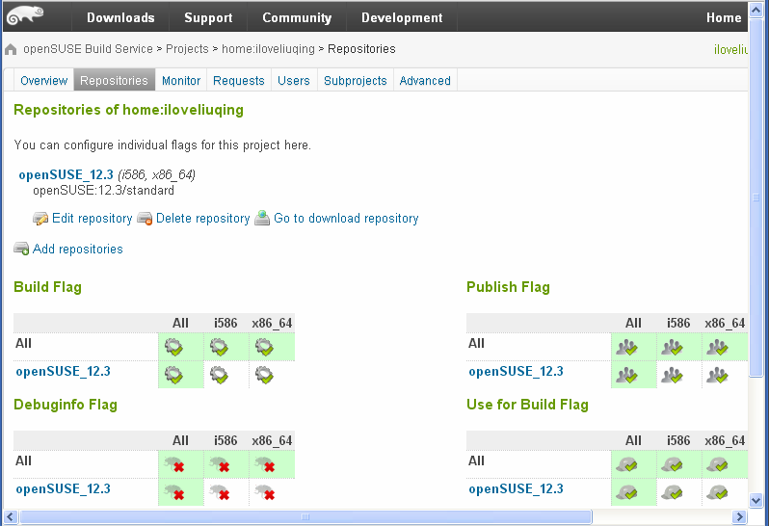Click the Delete repository drive icon

pyautogui.click(x=145, y=218)
